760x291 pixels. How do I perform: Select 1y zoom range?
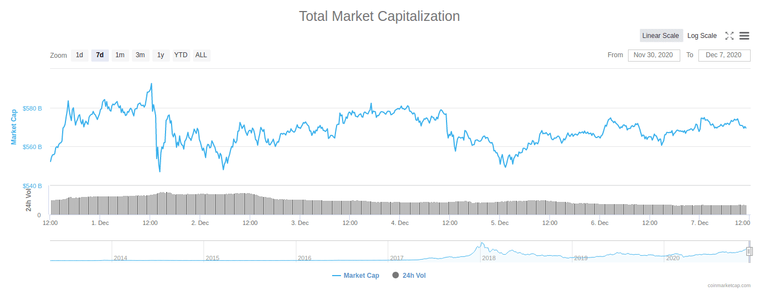pyautogui.click(x=161, y=55)
